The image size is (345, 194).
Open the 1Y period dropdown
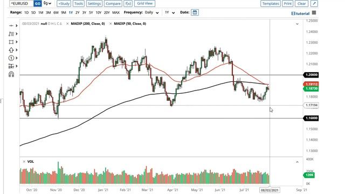point(170,12)
